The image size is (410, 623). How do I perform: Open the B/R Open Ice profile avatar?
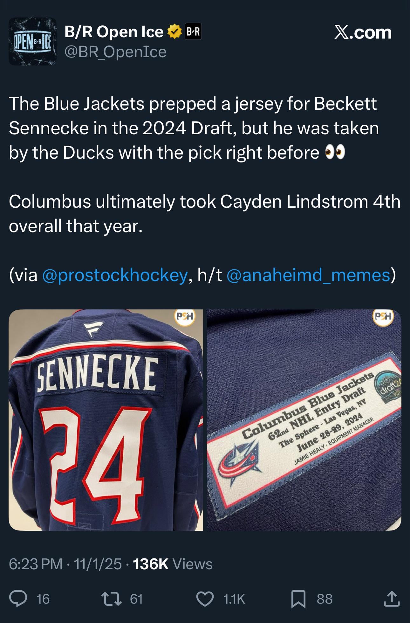click(x=32, y=41)
